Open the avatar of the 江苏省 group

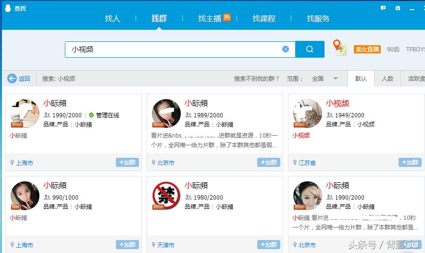[307, 114]
